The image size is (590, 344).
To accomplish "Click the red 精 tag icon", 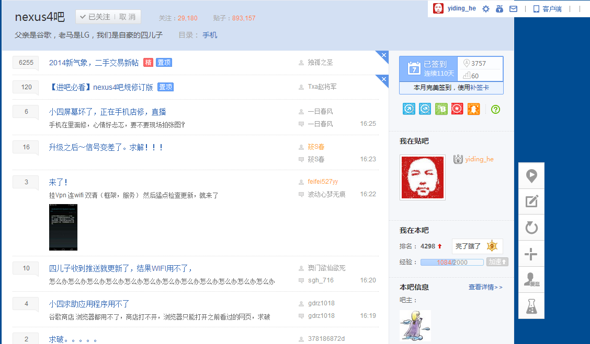I will tap(148, 62).
